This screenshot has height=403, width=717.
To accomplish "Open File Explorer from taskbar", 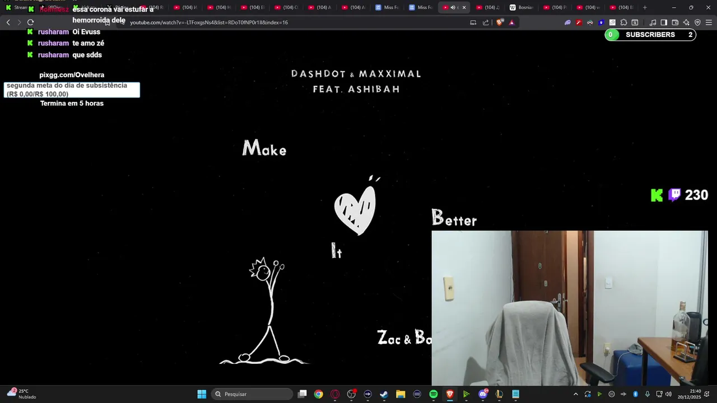I will point(401,394).
